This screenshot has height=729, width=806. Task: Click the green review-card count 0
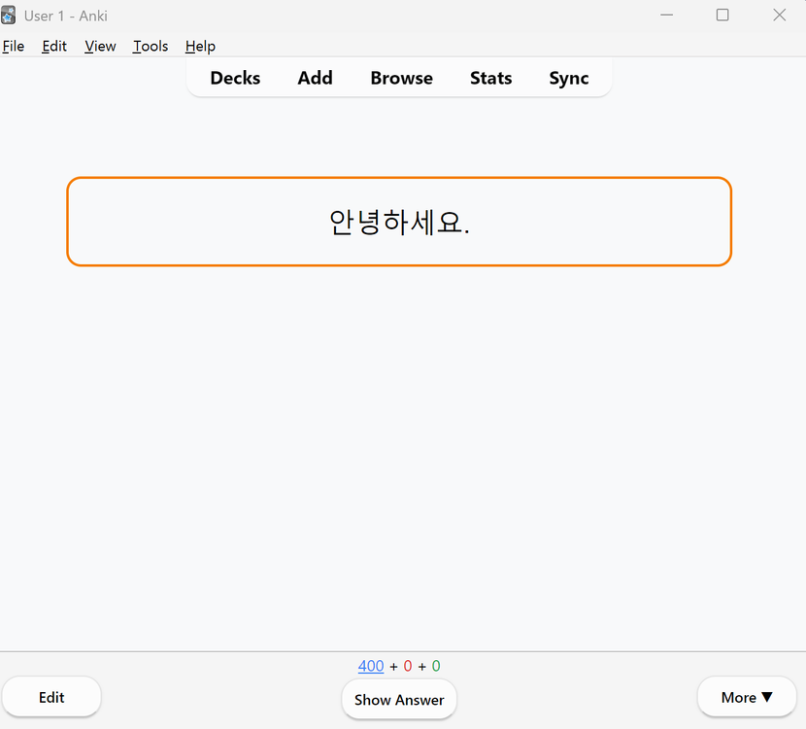point(436,666)
